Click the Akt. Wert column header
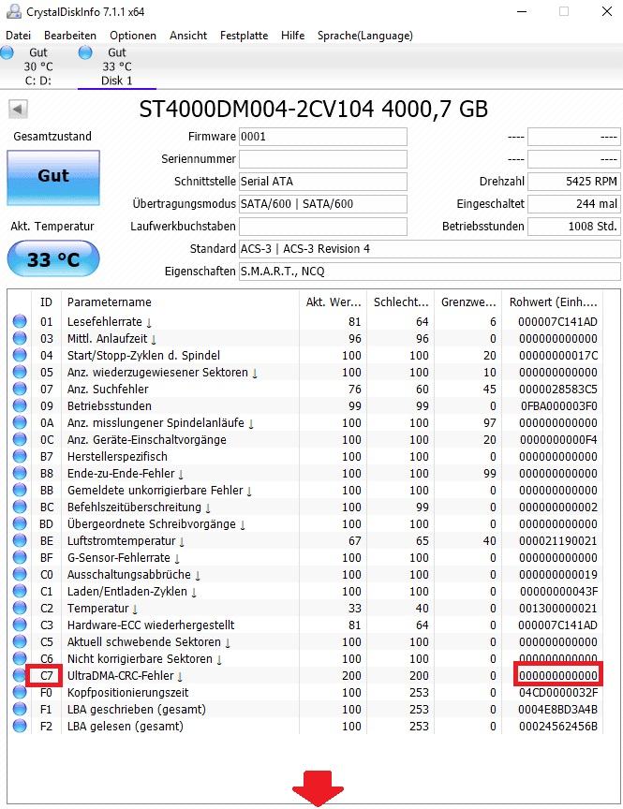 click(x=333, y=302)
